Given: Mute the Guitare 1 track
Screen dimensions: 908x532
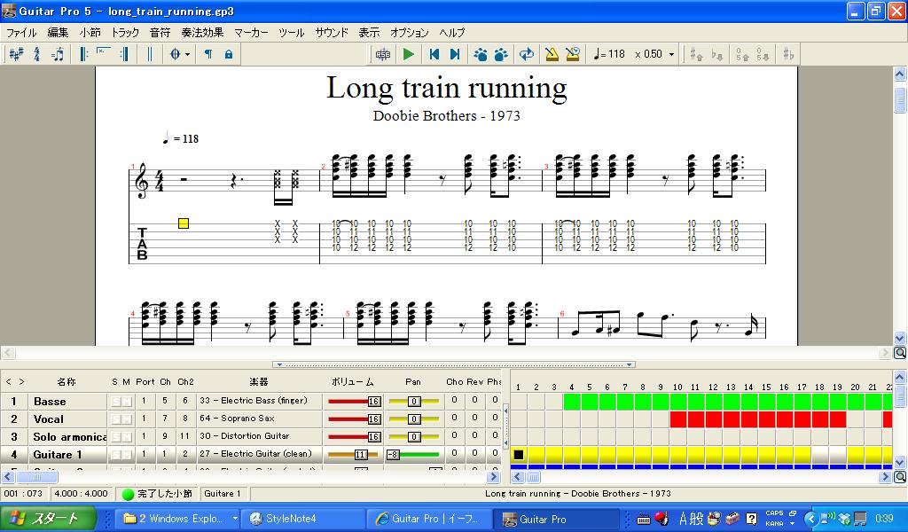Looking at the screenshot, I should (x=126, y=455).
